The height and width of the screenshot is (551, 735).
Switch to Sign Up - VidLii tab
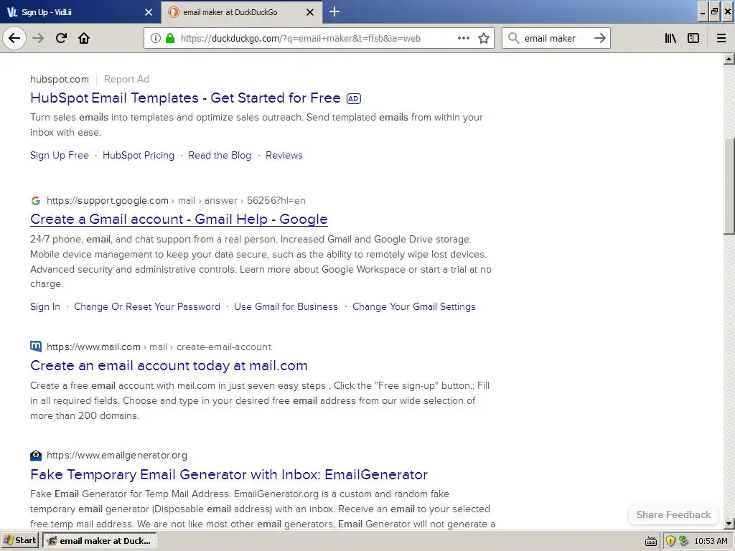click(x=80, y=12)
